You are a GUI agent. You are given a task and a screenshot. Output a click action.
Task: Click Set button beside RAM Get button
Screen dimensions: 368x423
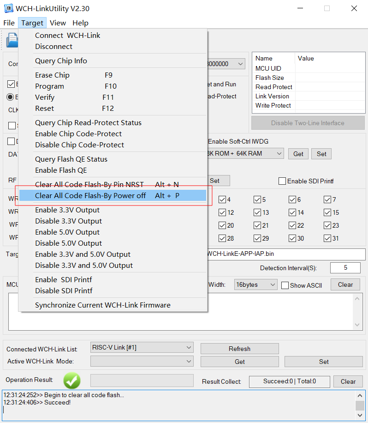(321, 154)
